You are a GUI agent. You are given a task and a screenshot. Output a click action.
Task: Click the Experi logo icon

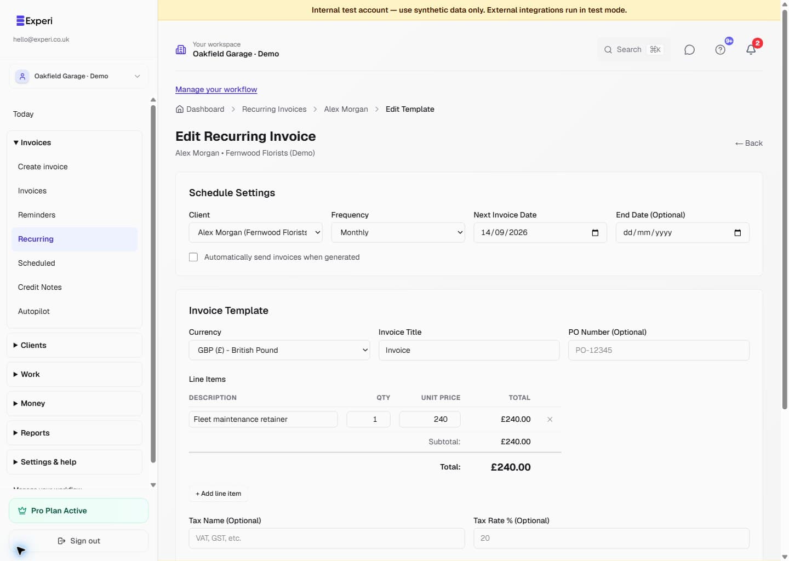click(20, 21)
